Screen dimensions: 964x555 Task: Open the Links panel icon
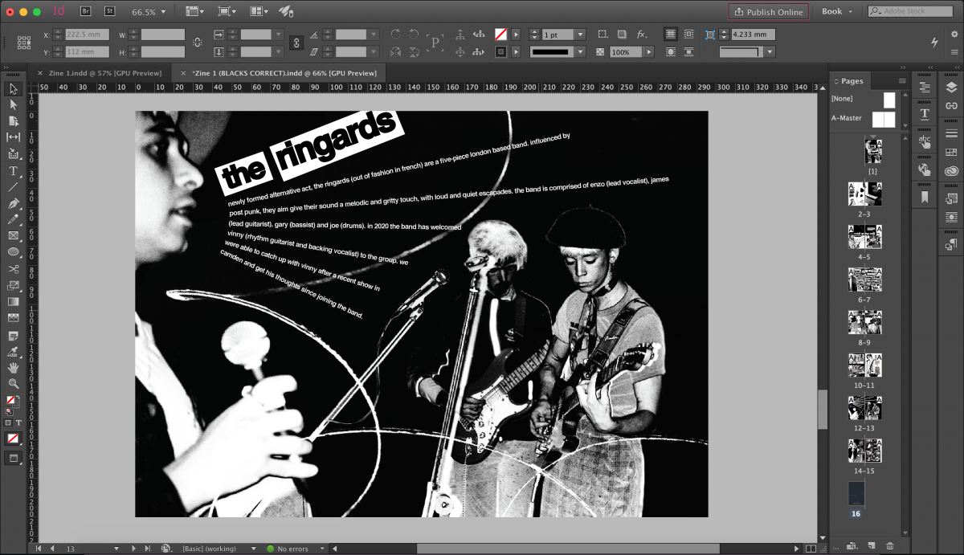pyautogui.click(x=951, y=106)
